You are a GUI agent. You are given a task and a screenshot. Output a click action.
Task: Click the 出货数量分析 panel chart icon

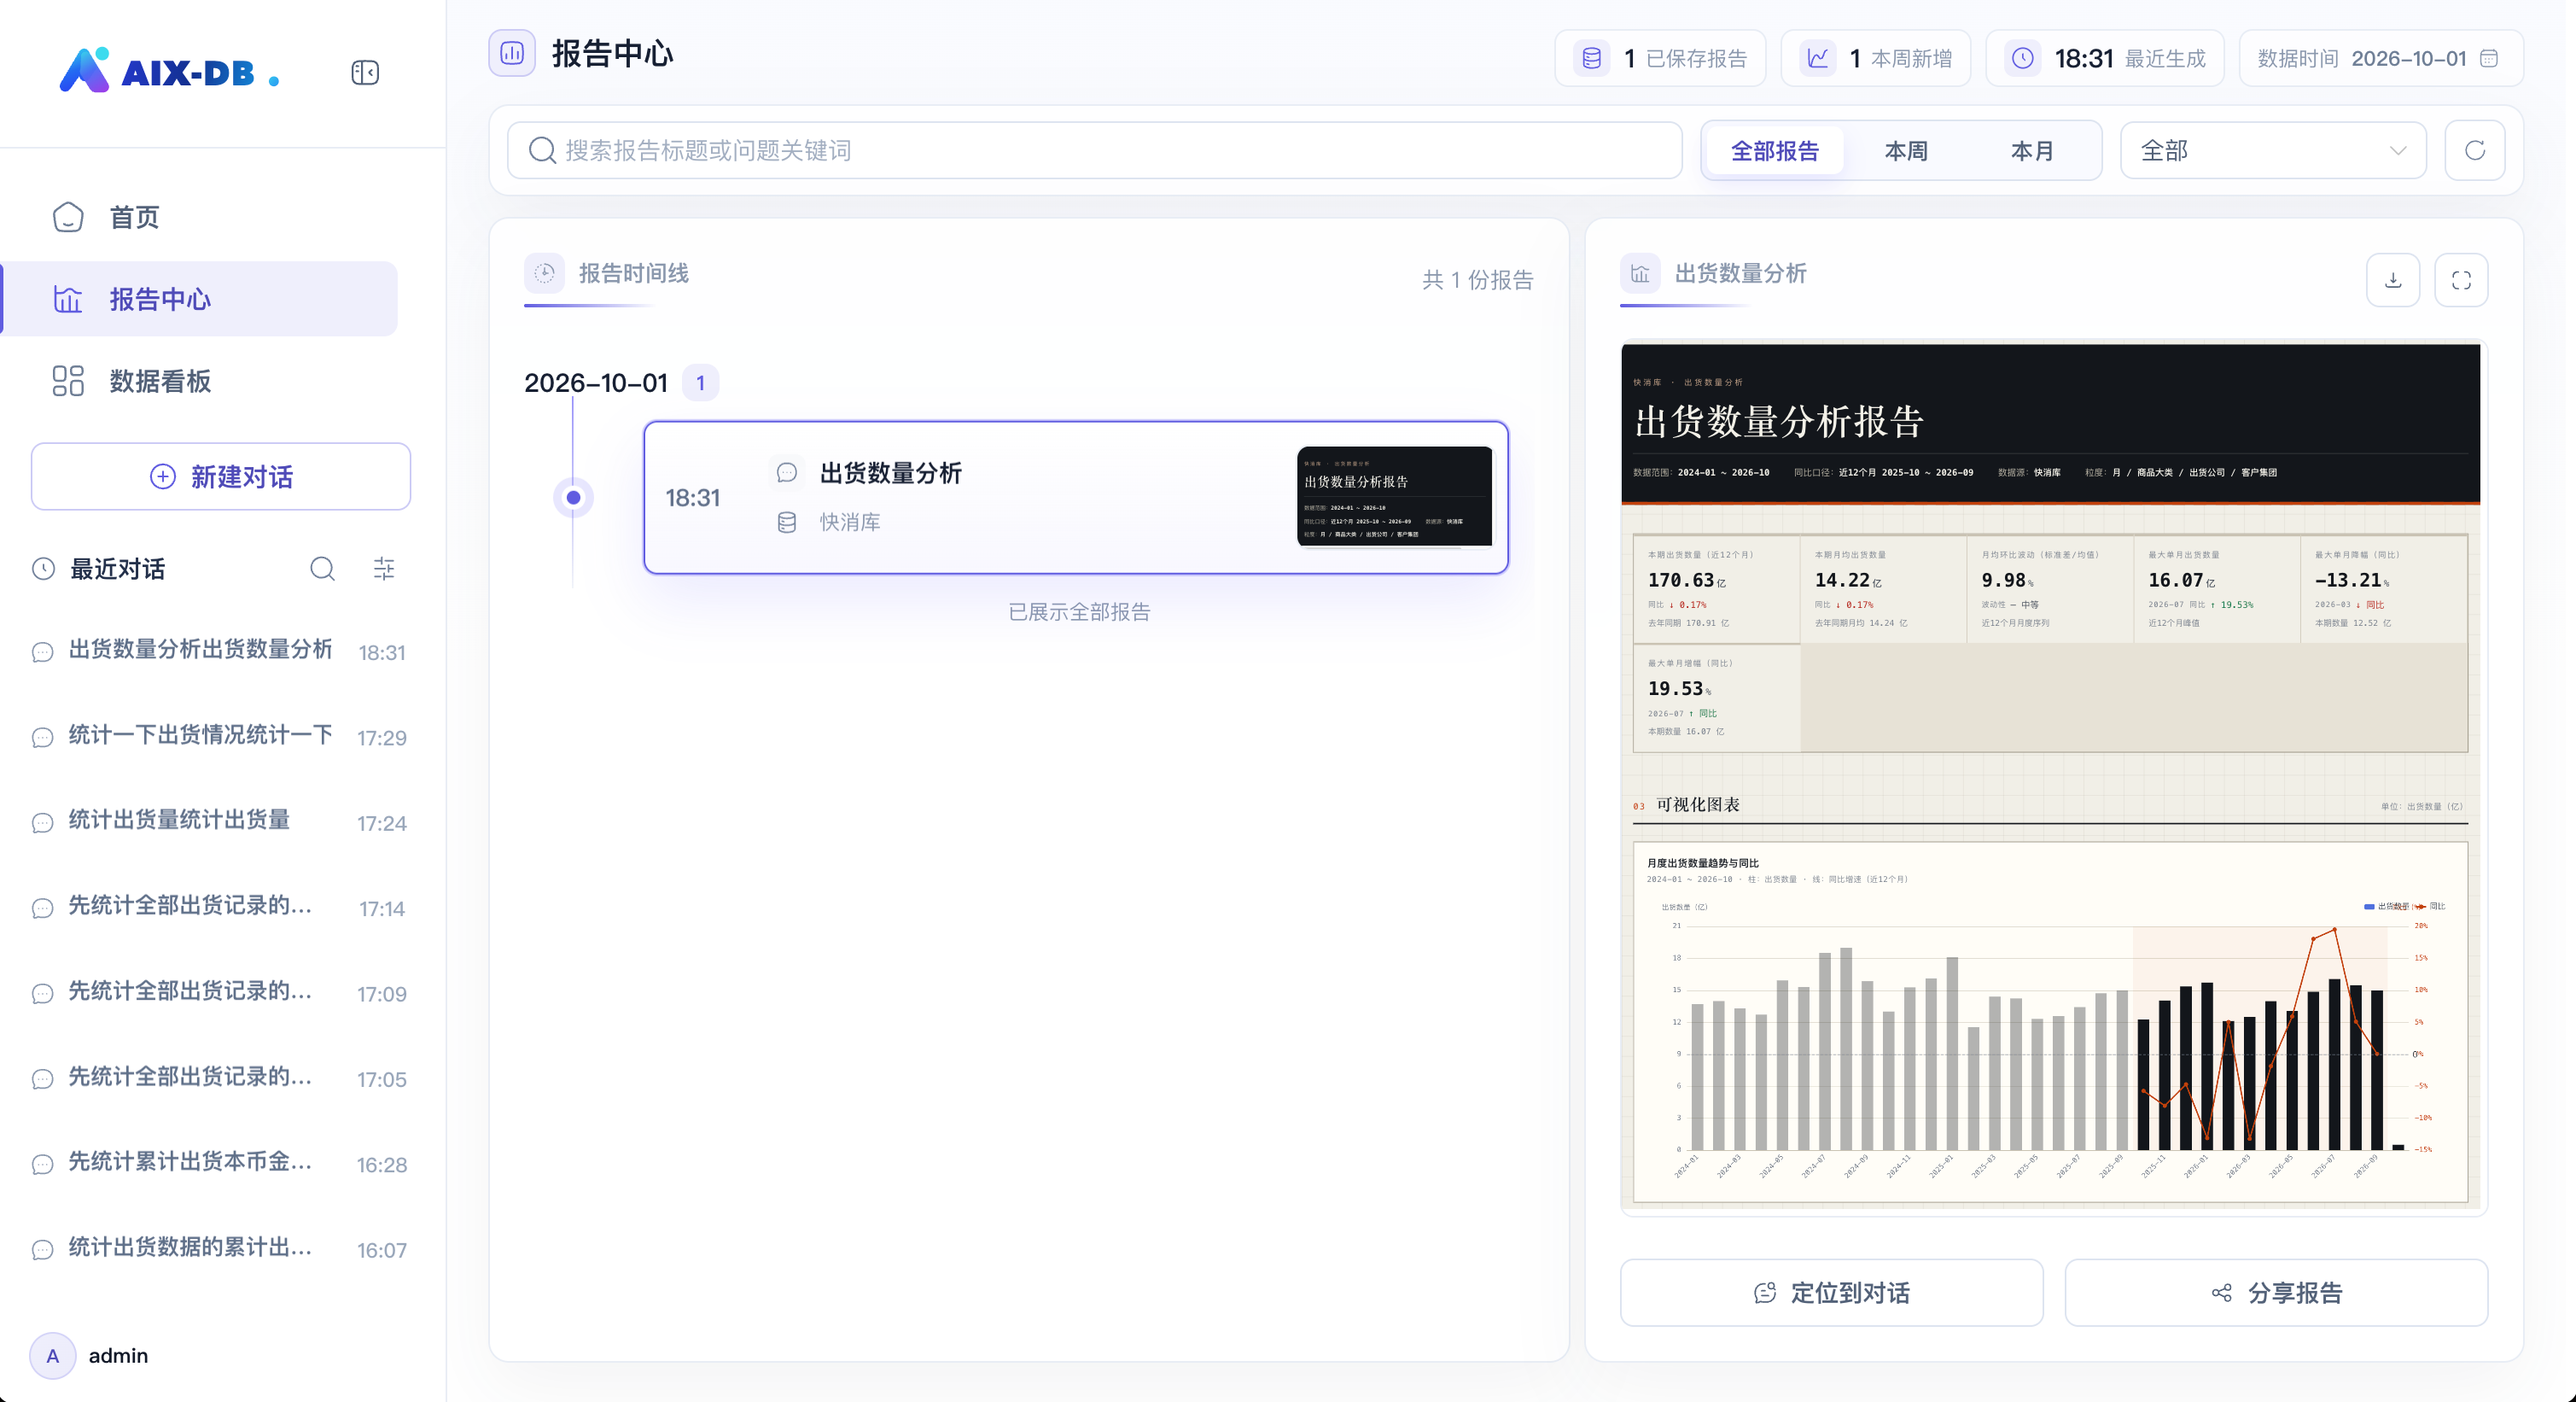(x=1640, y=273)
